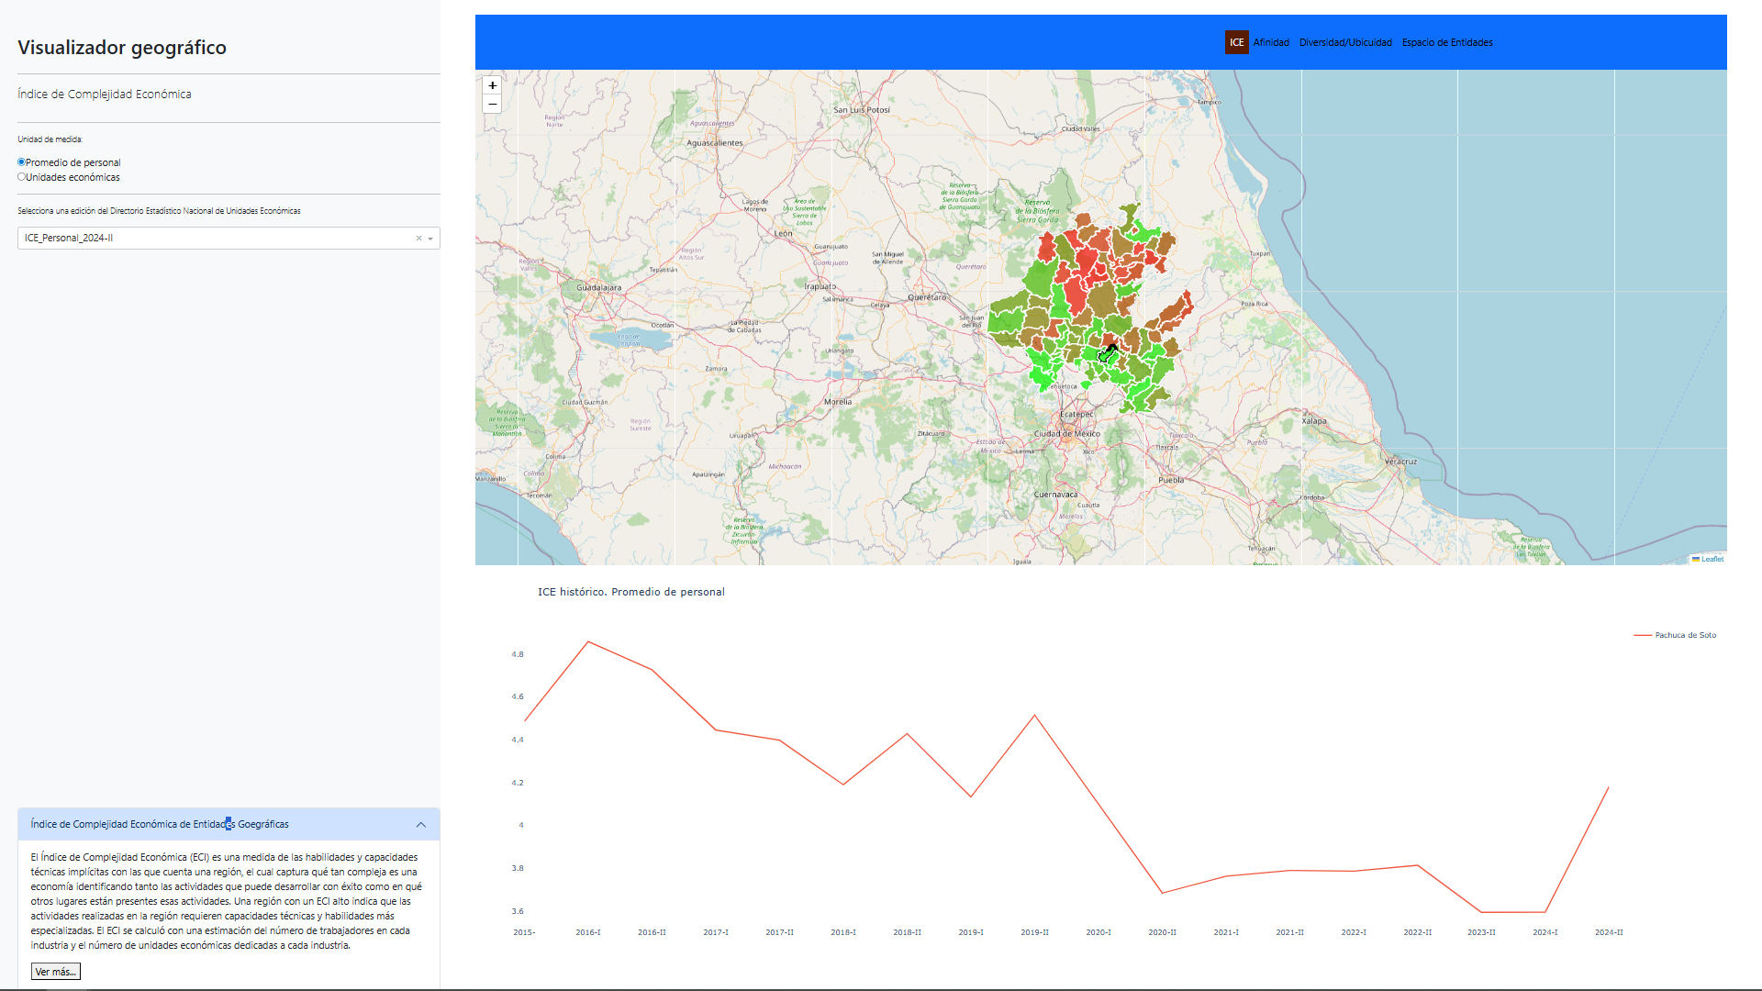Click the Pachuca de Soto legend line
1762x991 pixels.
click(x=1643, y=635)
